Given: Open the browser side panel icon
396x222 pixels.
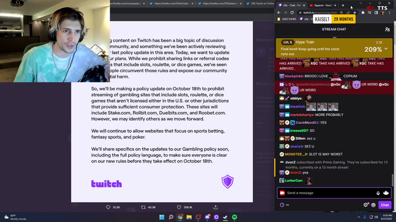Looking at the screenshot, I should coord(376,12).
